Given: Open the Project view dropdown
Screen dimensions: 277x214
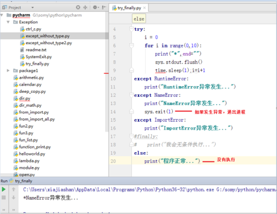Looking at the screenshot, I should (33, 8).
